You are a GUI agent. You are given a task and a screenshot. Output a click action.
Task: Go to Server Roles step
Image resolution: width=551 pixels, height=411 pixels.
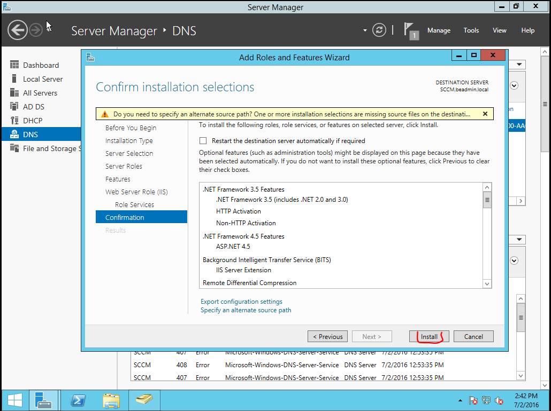[x=124, y=166]
